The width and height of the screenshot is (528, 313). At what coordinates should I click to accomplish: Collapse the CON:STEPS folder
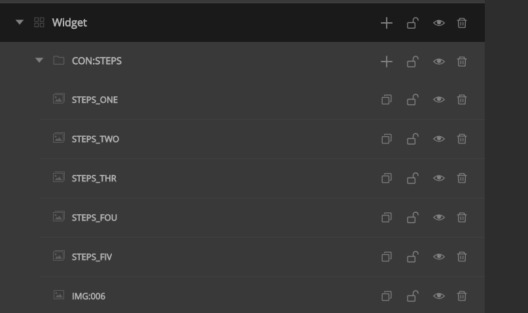(39, 61)
